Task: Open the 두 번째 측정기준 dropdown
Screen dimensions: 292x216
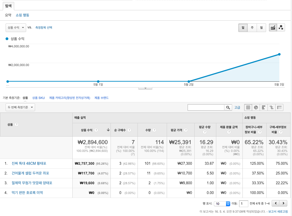Action: click(20, 107)
